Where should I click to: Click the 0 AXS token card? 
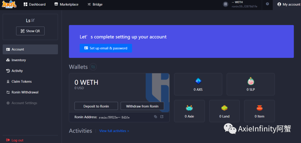click(x=198, y=84)
